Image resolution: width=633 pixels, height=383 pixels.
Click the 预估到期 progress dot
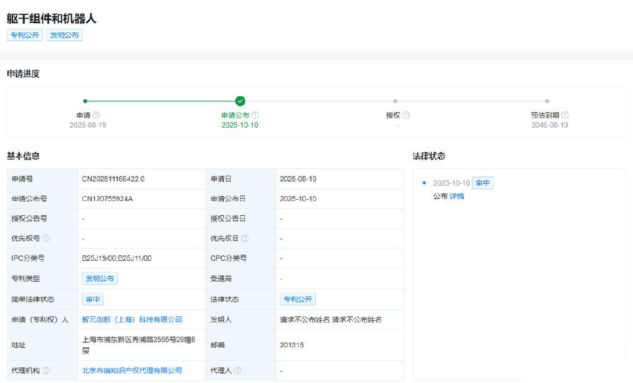(547, 101)
